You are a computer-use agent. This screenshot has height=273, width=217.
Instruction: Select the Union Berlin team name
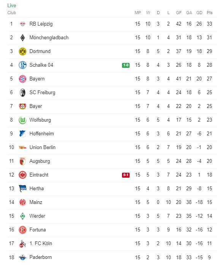[x=43, y=147]
